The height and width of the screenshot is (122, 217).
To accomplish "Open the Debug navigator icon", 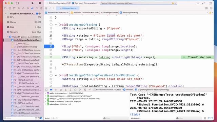I will (x=32, y=8).
